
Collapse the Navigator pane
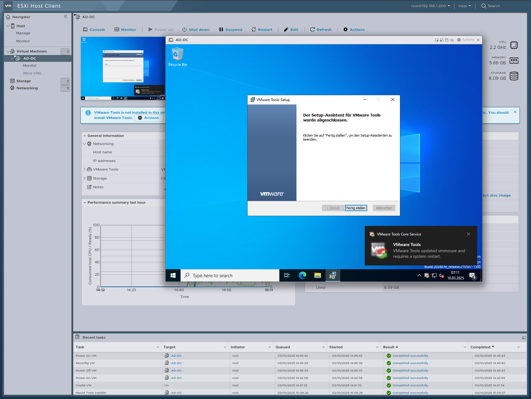[x=65, y=17]
